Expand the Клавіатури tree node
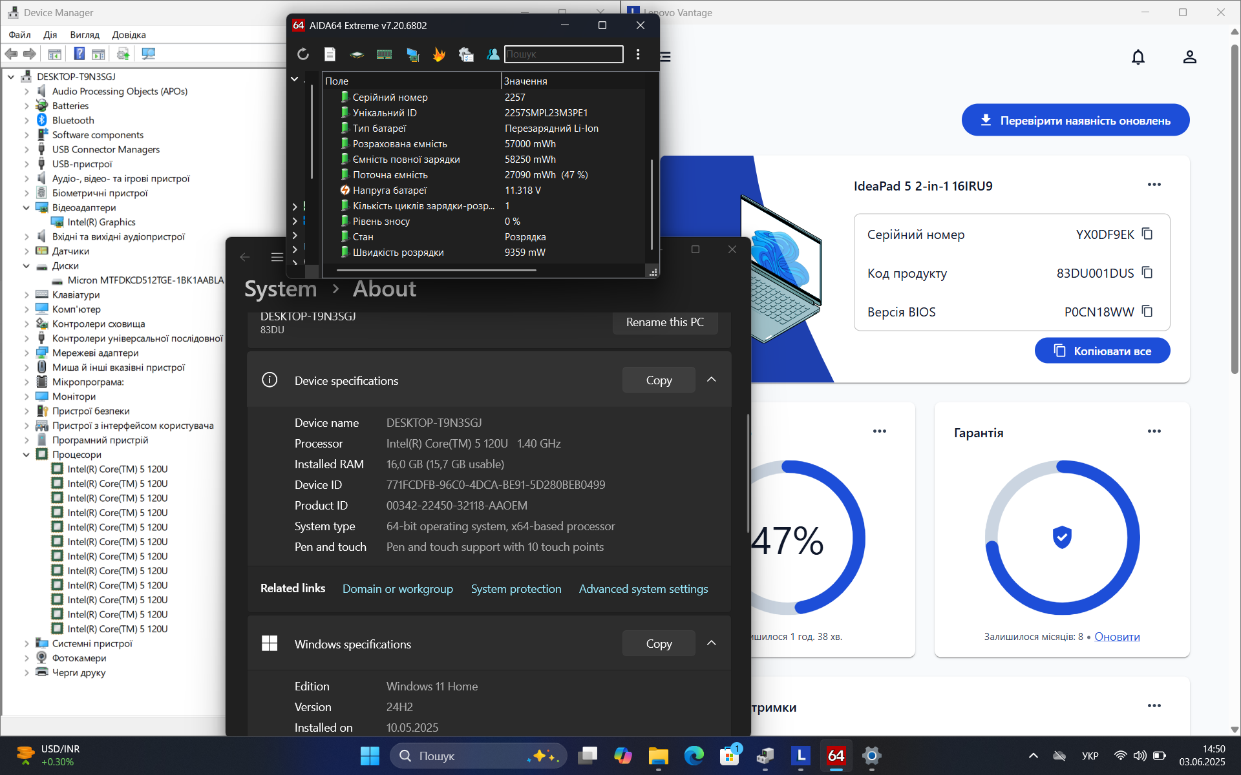This screenshot has width=1241, height=775. pos(27,295)
